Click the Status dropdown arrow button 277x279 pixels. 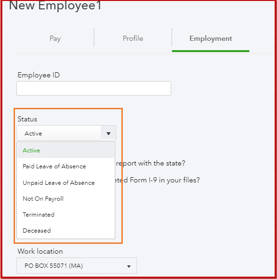pos(108,133)
